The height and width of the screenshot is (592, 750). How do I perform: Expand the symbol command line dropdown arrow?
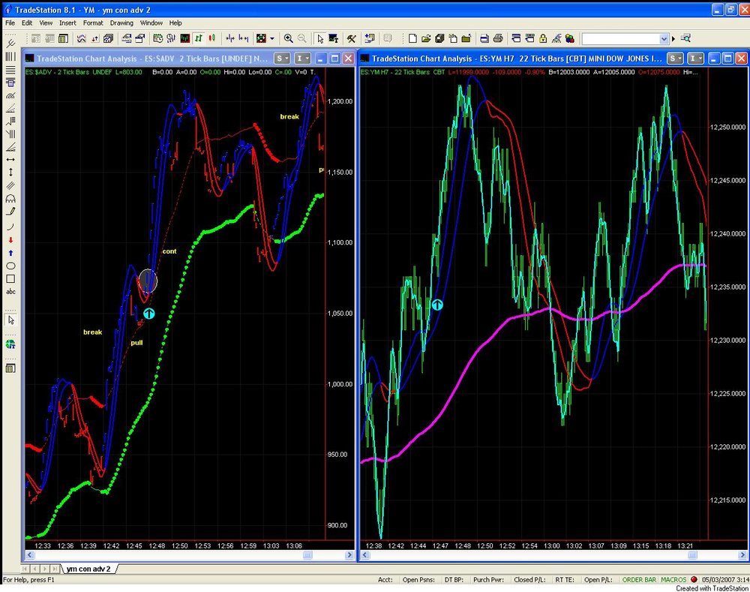664,39
